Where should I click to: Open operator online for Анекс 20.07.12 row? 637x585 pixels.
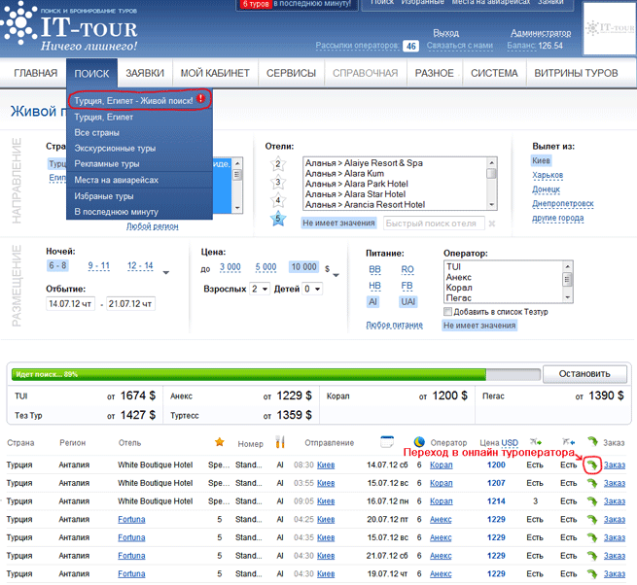coord(592,519)
